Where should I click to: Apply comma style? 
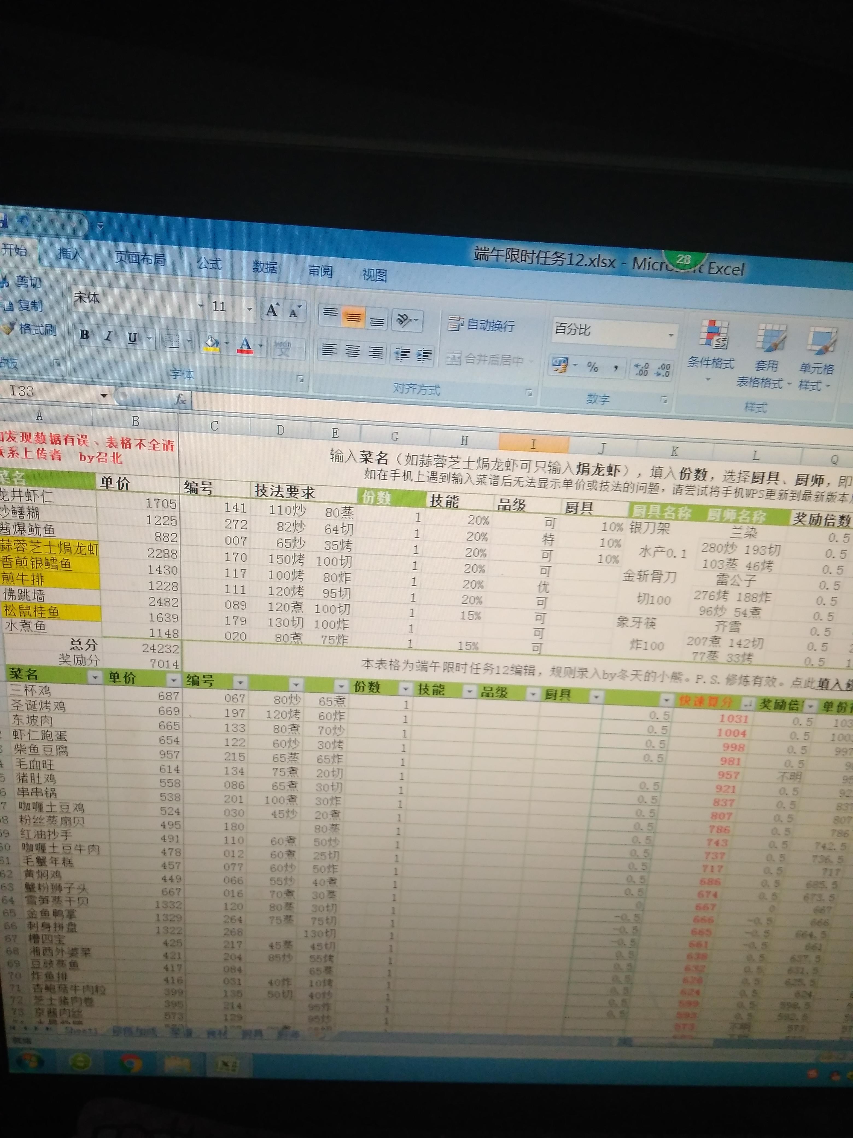point(615,368)
